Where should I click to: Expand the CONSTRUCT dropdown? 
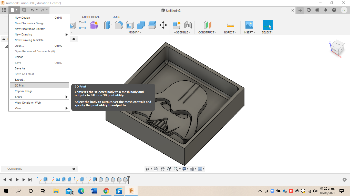208,32
